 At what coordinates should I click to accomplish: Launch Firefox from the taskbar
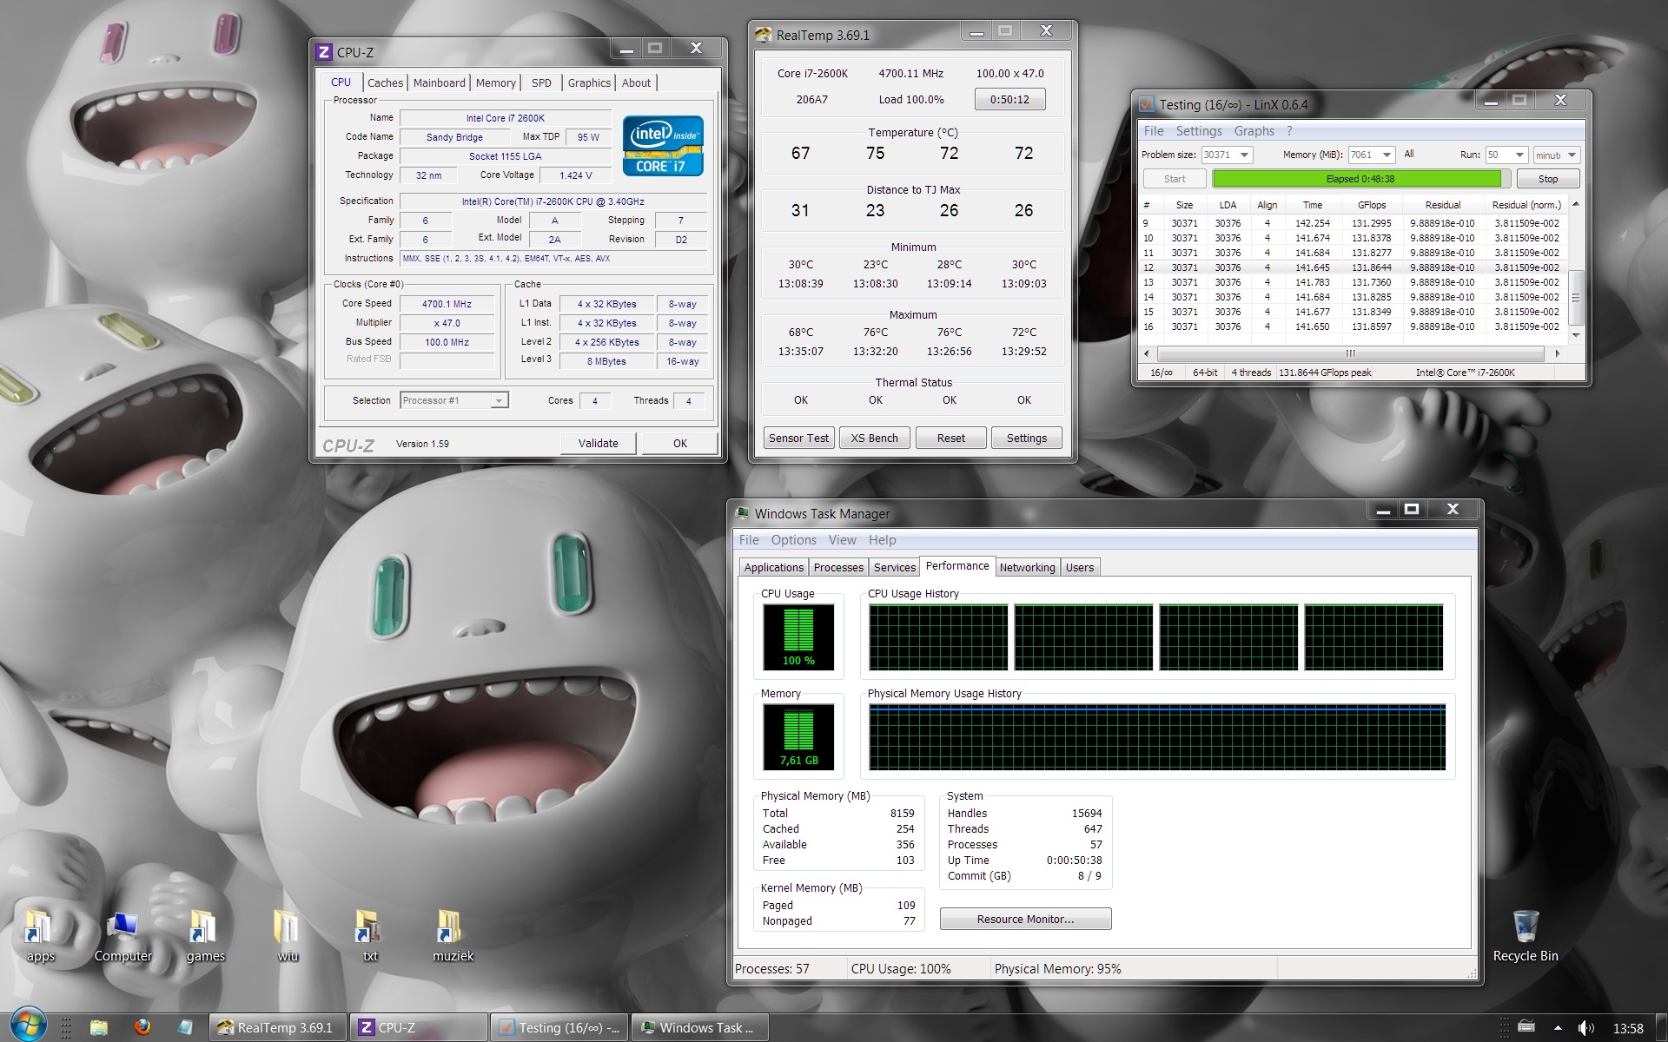[142, 1027]
